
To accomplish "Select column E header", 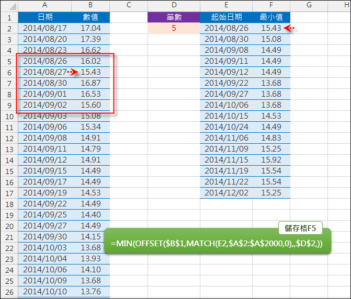I will pyautogui.click(x=226, y=6).
